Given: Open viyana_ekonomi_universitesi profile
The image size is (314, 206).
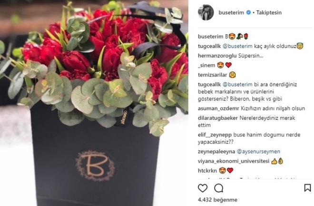Looking at the screenshot, I should [234, 161].
